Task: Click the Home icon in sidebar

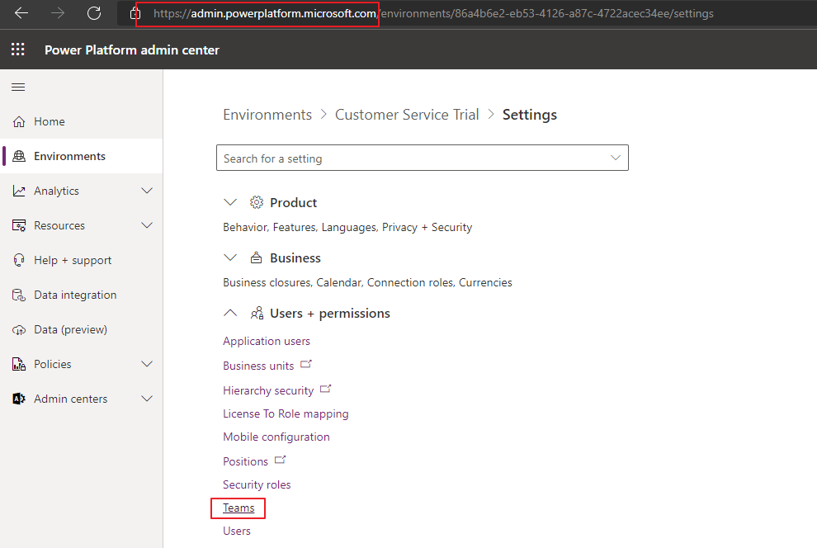Action: [19, 121]
